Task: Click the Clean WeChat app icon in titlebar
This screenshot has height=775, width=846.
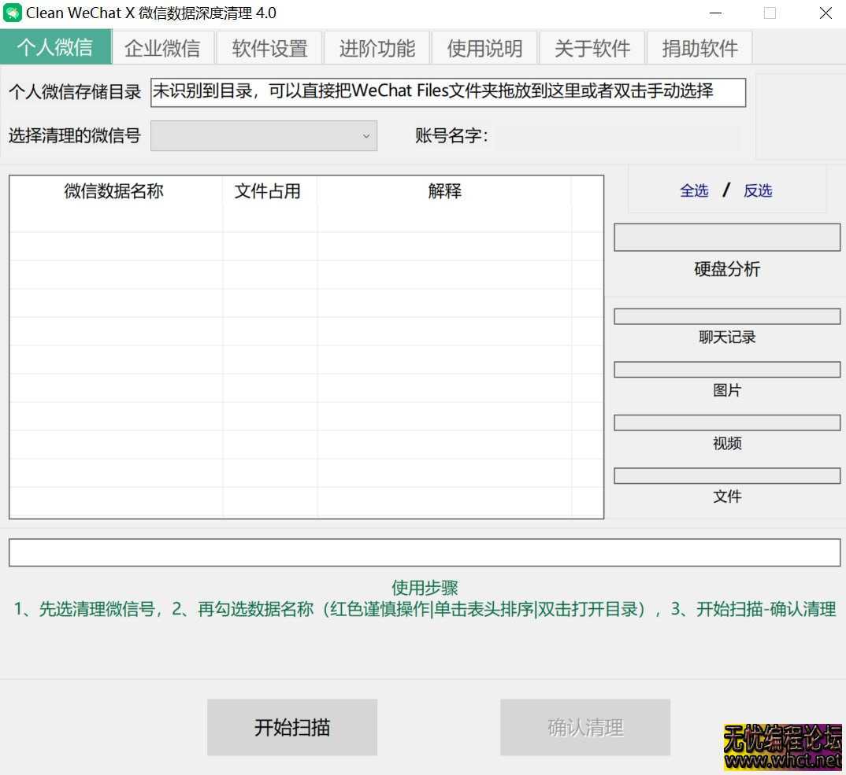Action: [x=12, y=13]
